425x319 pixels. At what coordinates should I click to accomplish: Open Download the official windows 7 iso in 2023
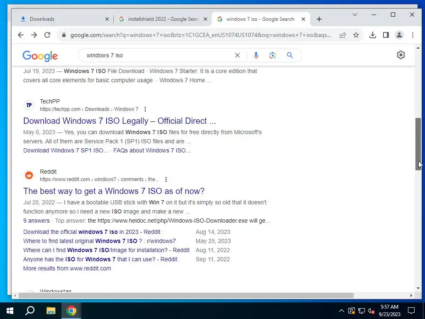pyautogui.click(x=92, y=232)
